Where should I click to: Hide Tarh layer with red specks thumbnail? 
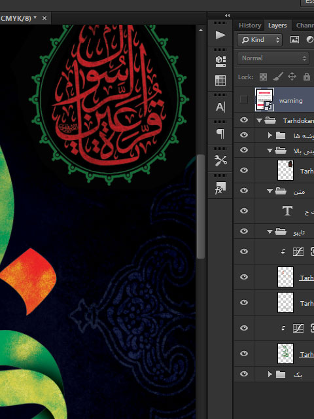(244, 277)
